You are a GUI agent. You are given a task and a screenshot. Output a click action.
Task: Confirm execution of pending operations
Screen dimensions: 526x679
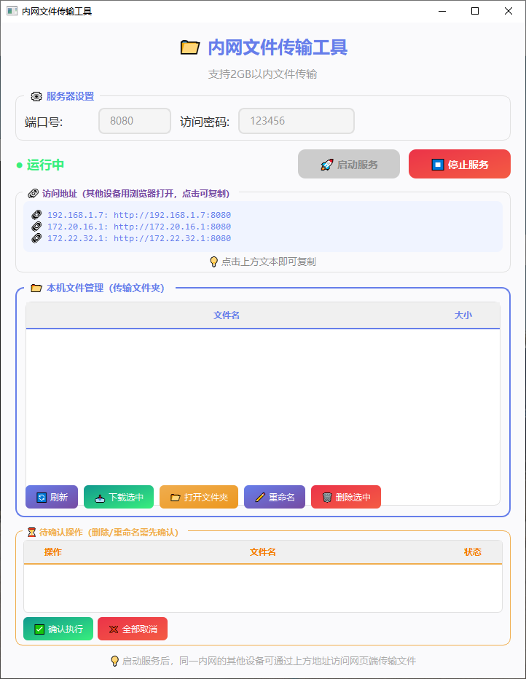coord(58,629)
